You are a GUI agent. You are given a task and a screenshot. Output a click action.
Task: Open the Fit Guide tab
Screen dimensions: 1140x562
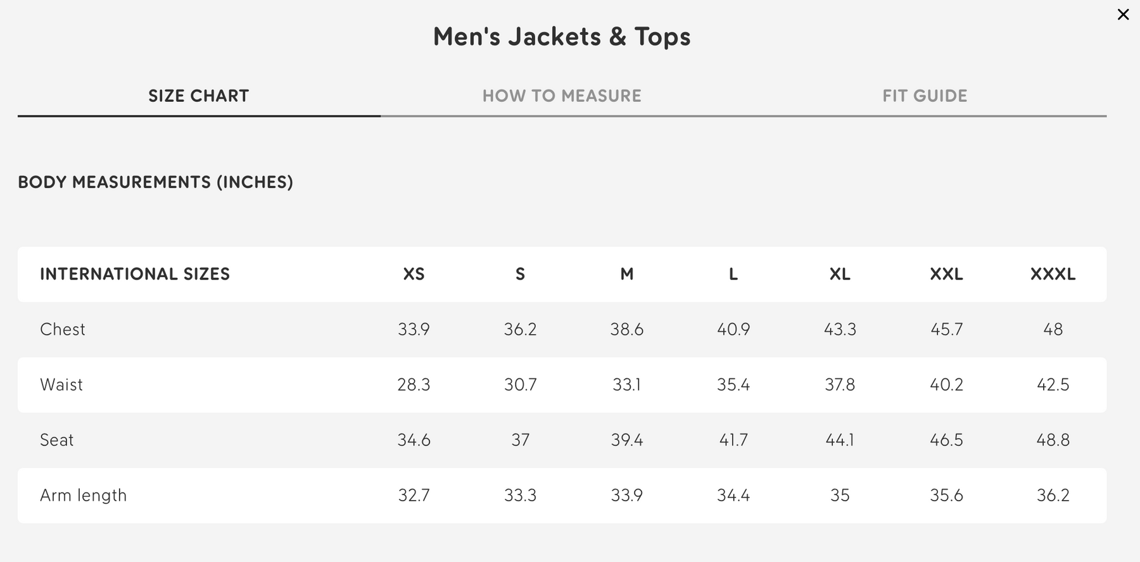[925, 96]
